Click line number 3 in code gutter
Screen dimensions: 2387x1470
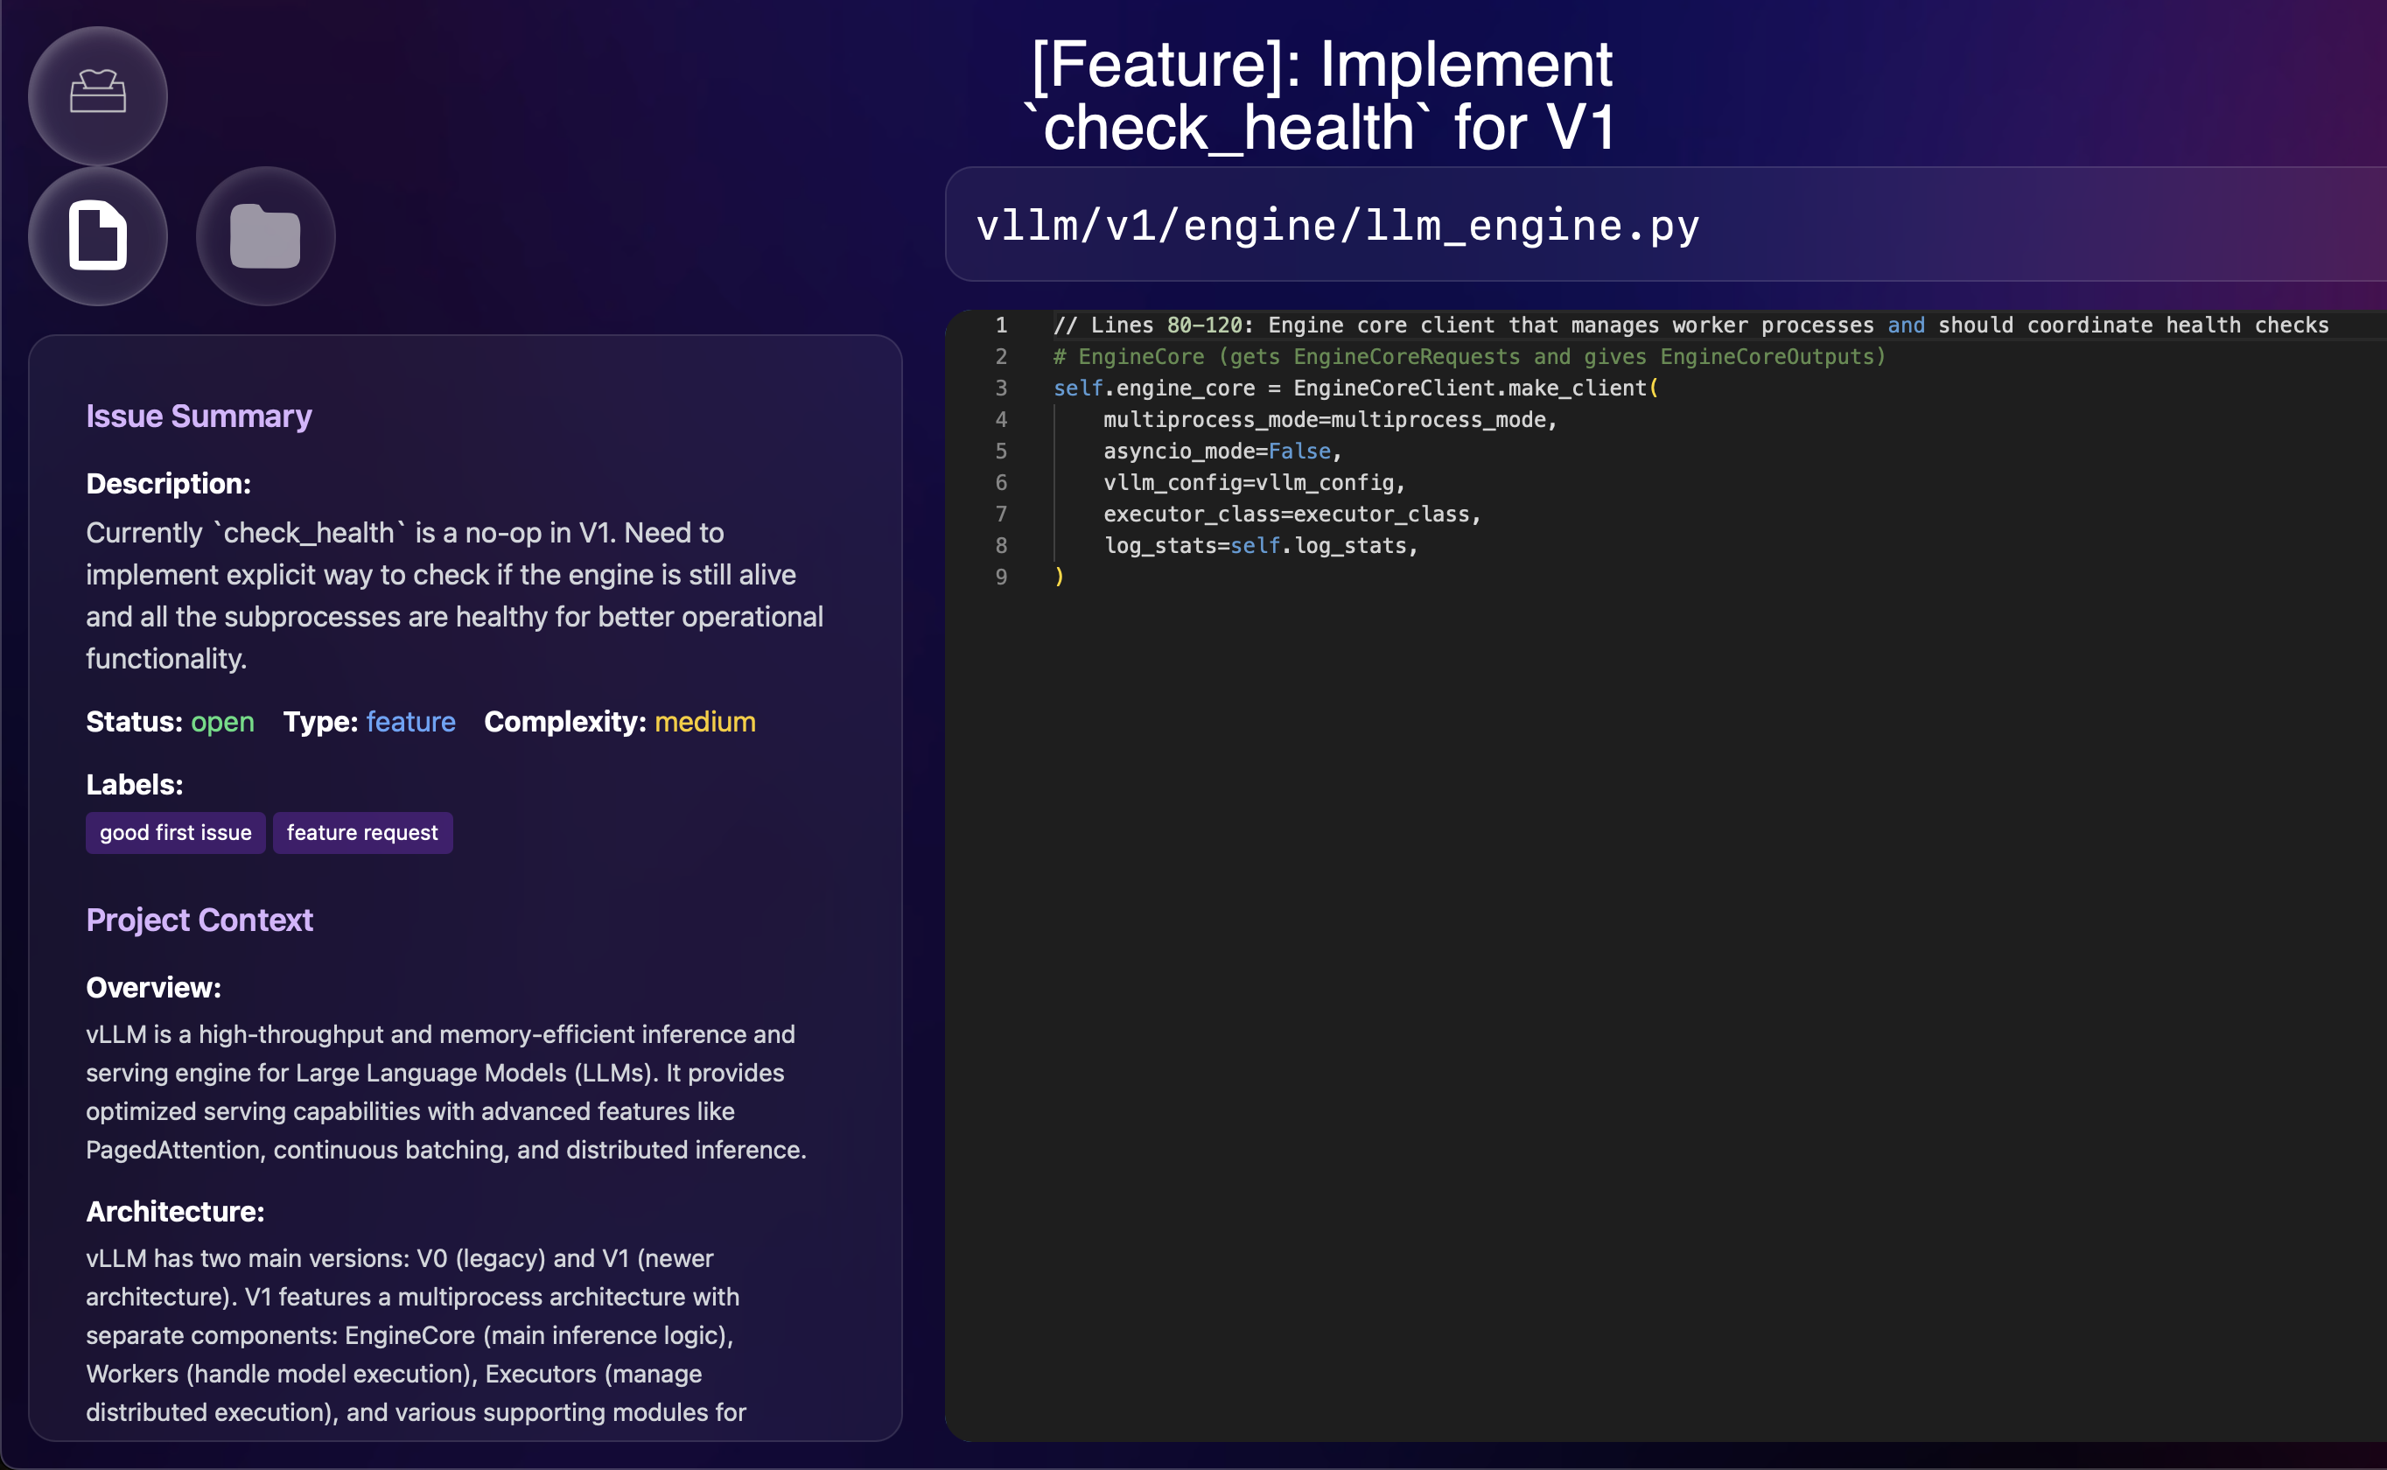point(1000,388)
